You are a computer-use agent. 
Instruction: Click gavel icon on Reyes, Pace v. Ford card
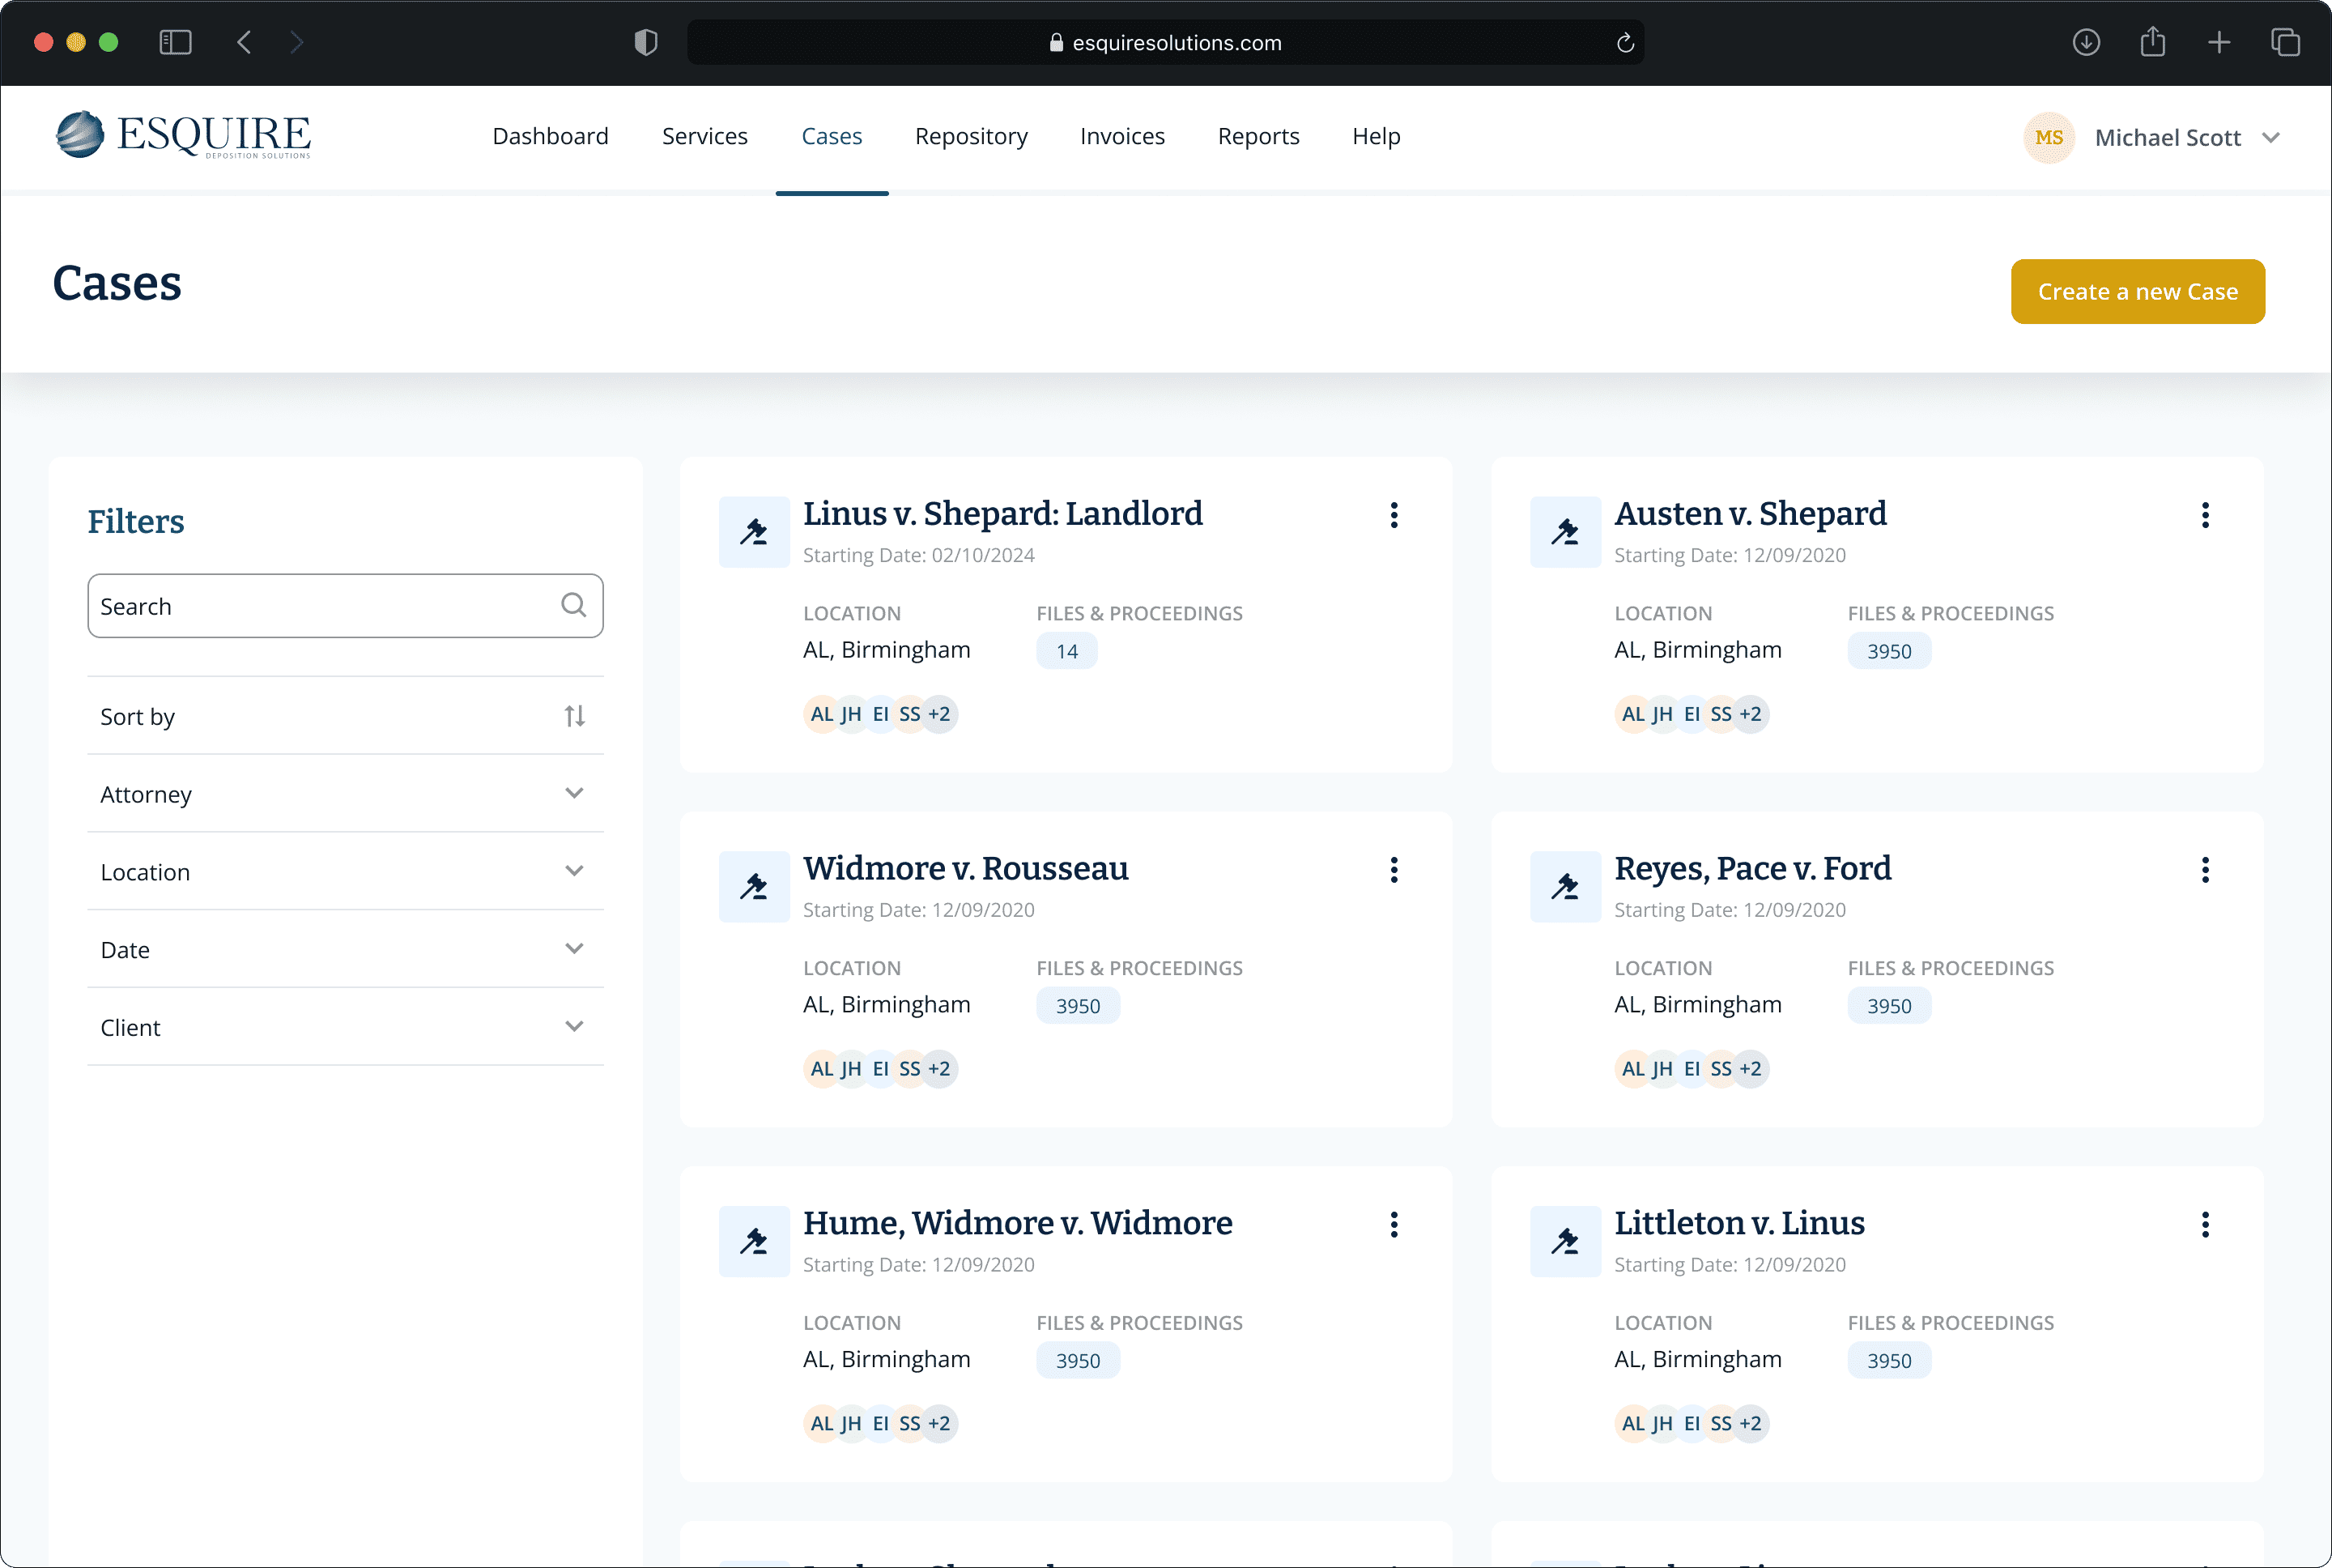click(1564, 887)
